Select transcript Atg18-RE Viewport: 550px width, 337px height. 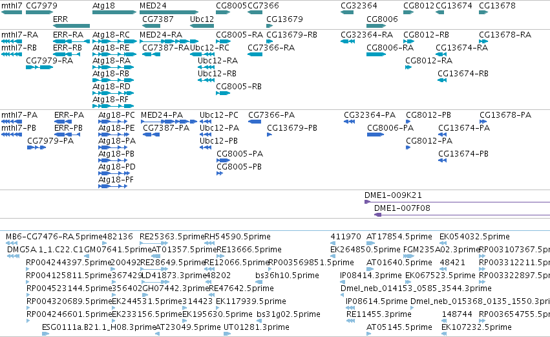click(111, 48)
